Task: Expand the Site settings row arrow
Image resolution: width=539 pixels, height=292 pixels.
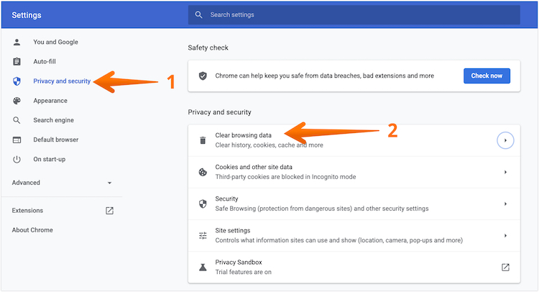Action: (505, 235)
